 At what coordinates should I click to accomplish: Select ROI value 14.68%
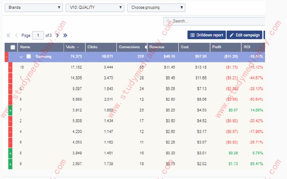tap(256, 110)
